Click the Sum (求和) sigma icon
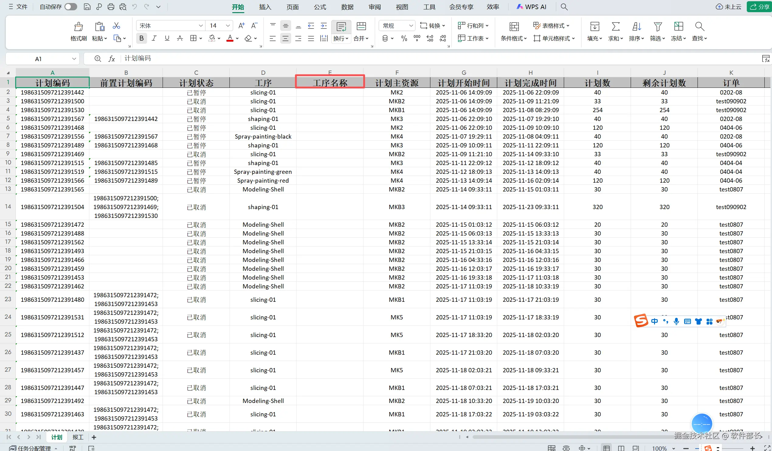Image resolution: width=772 pixels, height=451 pixels. [615, 27]
